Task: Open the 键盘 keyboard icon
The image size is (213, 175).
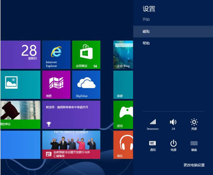Action: tap(194, 145)
